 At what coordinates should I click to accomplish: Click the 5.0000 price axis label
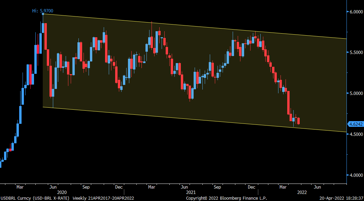click(356, 93)
